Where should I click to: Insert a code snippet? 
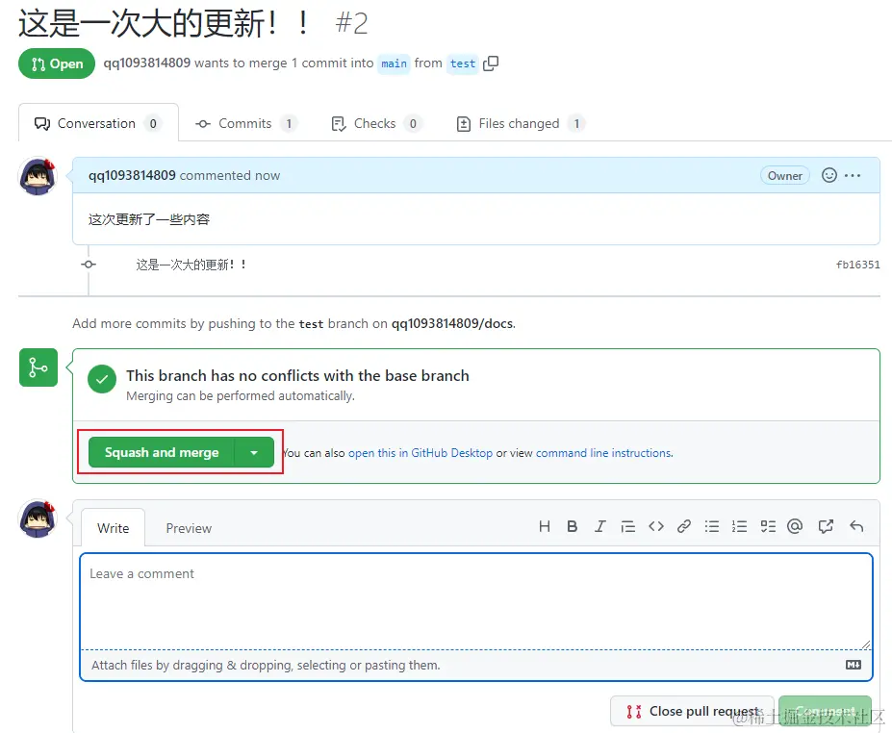pos(656,526)
